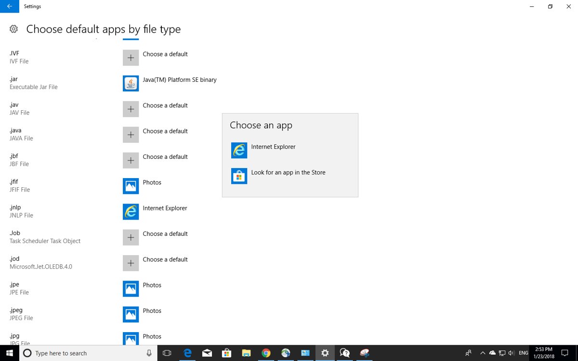Open the People icon on the taskbar
The image size is (578, 361).
[468, 353]
